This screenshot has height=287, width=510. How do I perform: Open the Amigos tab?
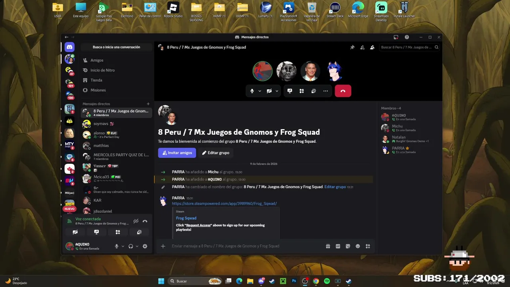pos(116,60)
